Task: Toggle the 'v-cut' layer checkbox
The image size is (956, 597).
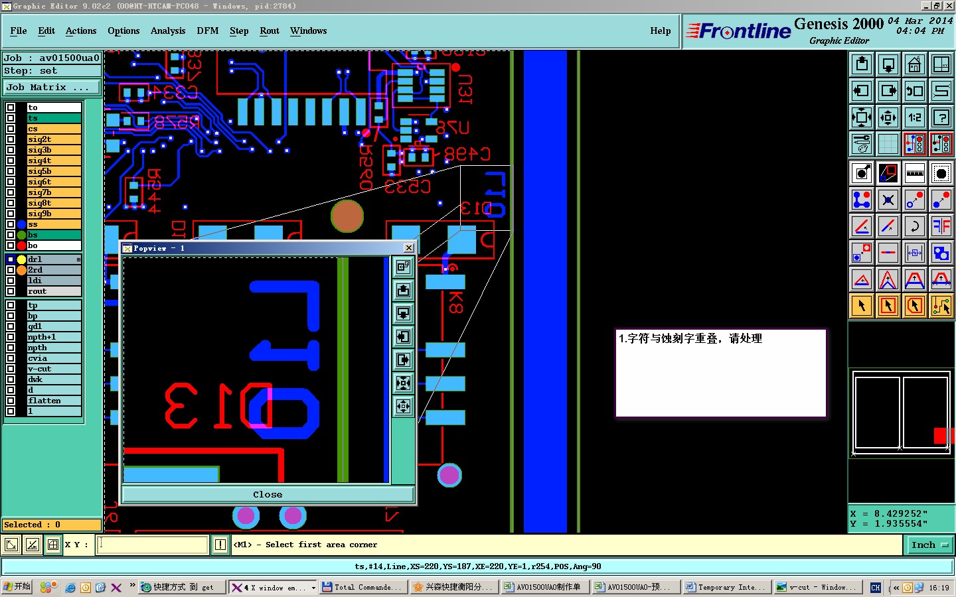Action: 11,369
